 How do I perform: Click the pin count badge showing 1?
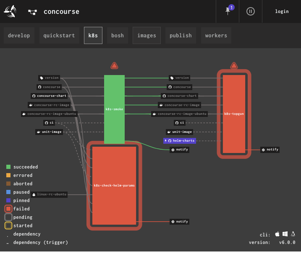click(x=231, y=8)
